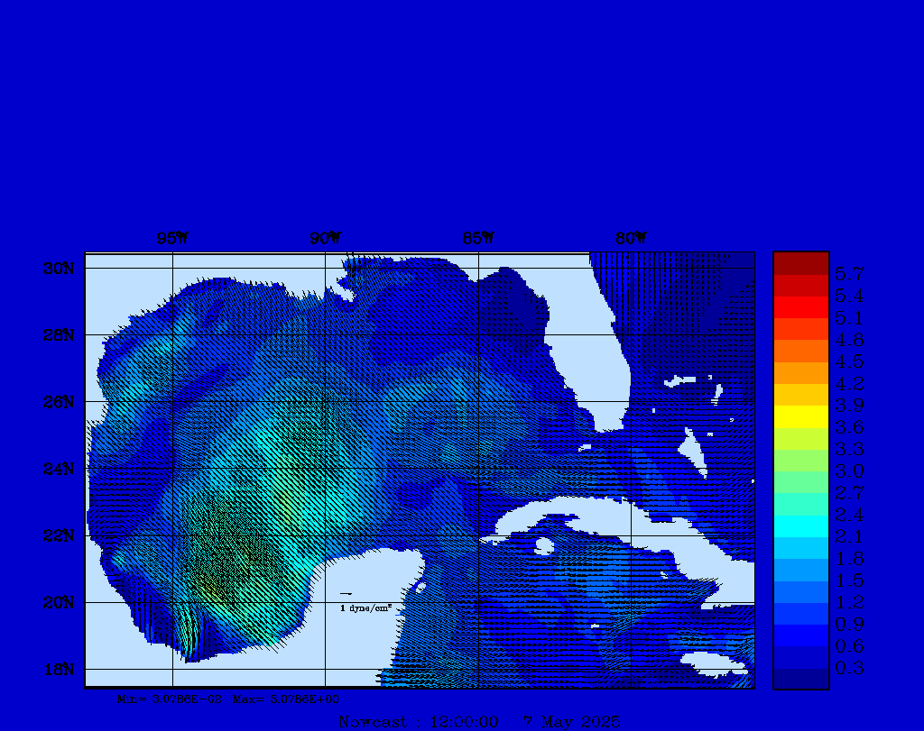Screen dimensions: 924x731
Task: Click the 80W longitude label
Action: coord(631,239)
